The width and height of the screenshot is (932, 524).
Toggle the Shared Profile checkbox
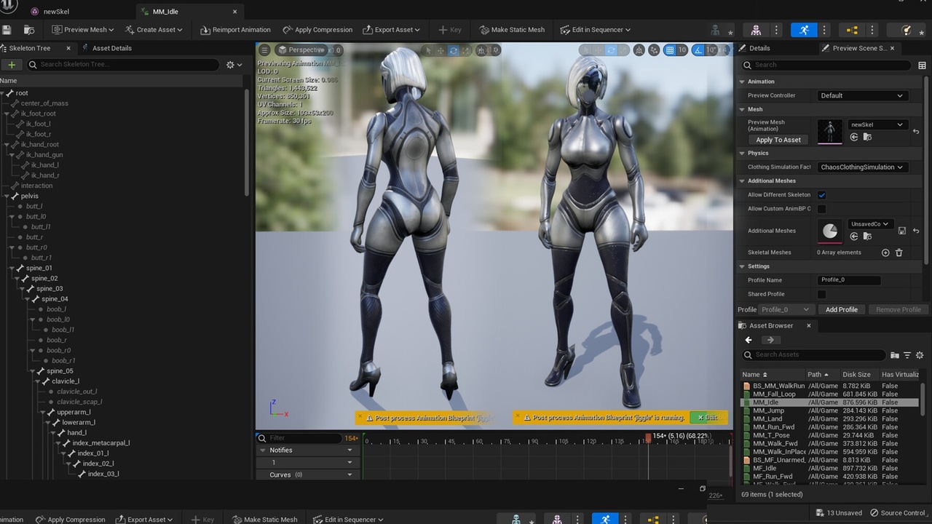[821, 294]
